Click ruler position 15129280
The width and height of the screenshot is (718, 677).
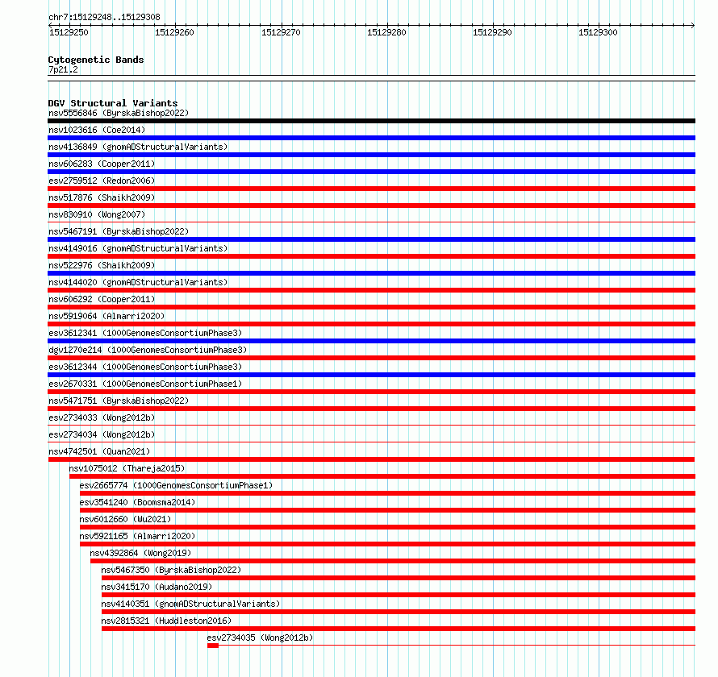(x=386, y=32)
